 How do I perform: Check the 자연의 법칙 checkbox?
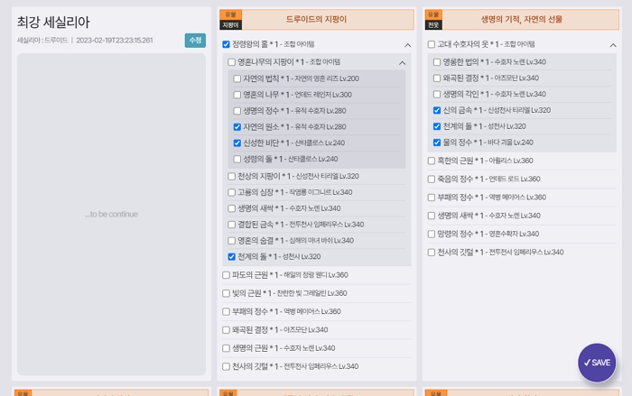pos(237,78)
